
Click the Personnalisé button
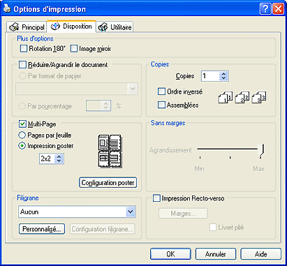point(42,229)
